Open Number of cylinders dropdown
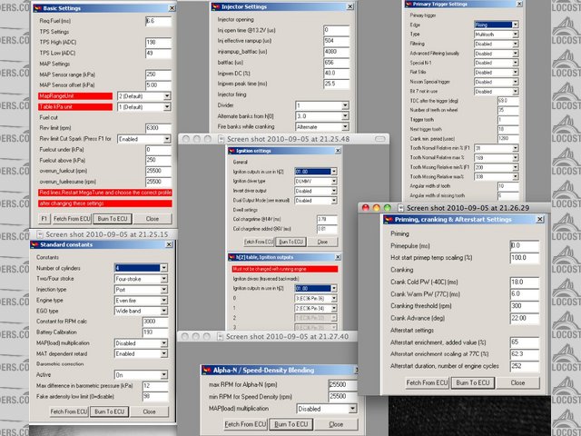This screenshot has height=436, width=581. pos(163,268)
